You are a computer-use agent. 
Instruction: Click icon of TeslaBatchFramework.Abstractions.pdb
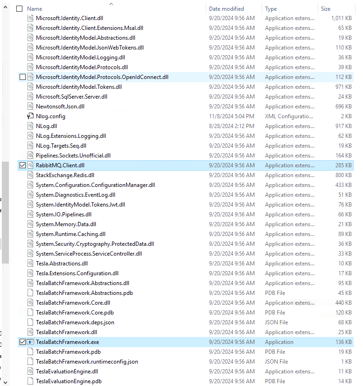30,293
